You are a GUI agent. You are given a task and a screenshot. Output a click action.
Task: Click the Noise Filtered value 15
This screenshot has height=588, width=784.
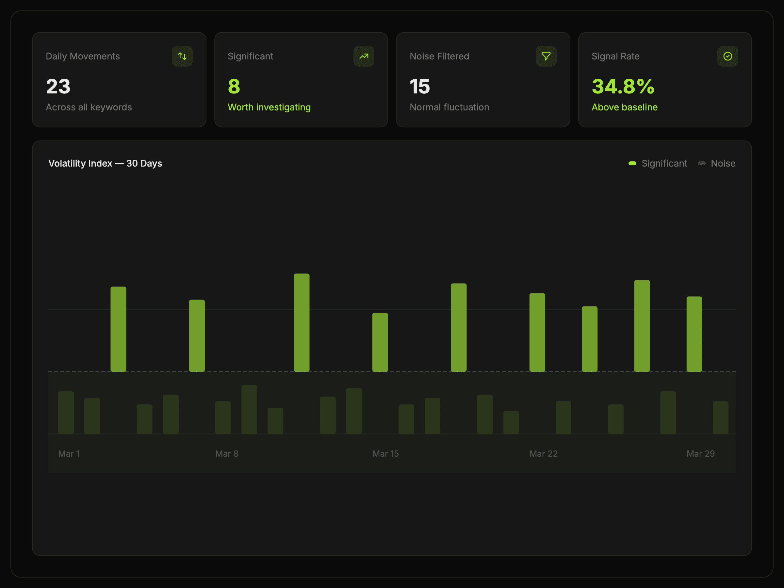(x=420, y=86)
